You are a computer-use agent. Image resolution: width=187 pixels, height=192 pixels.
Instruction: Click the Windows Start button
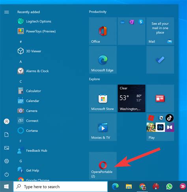coord(6,186)
